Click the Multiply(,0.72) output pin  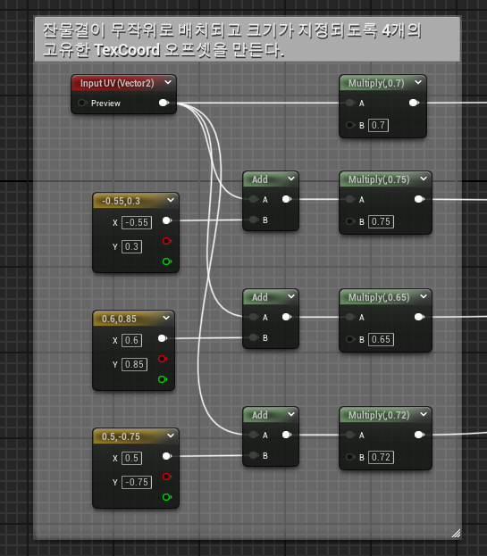click(419, 435)
